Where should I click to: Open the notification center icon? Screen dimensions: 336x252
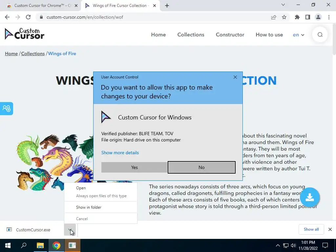point(325,245)
